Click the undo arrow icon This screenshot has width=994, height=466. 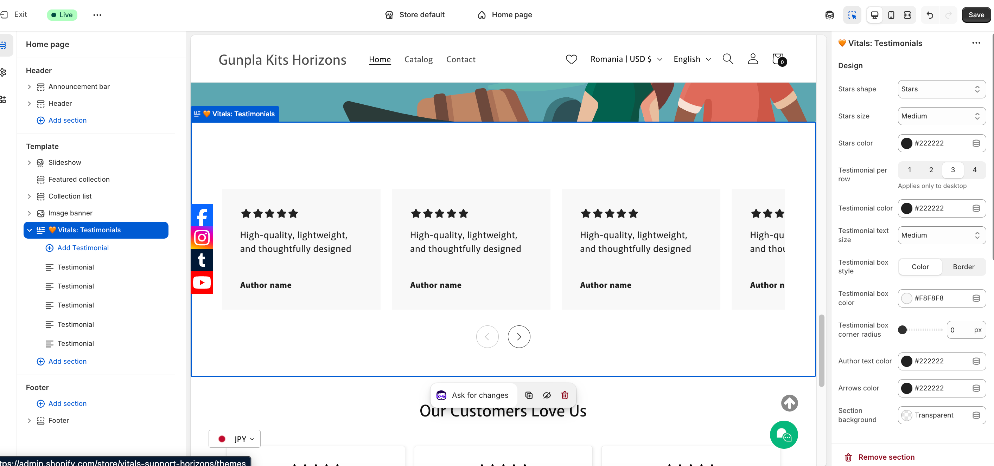tap(930, 15)
